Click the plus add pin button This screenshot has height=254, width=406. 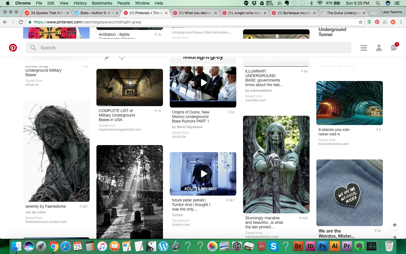pos(394,225)
